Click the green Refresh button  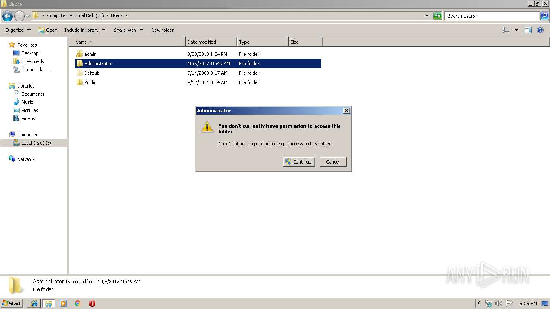(437, 16)
